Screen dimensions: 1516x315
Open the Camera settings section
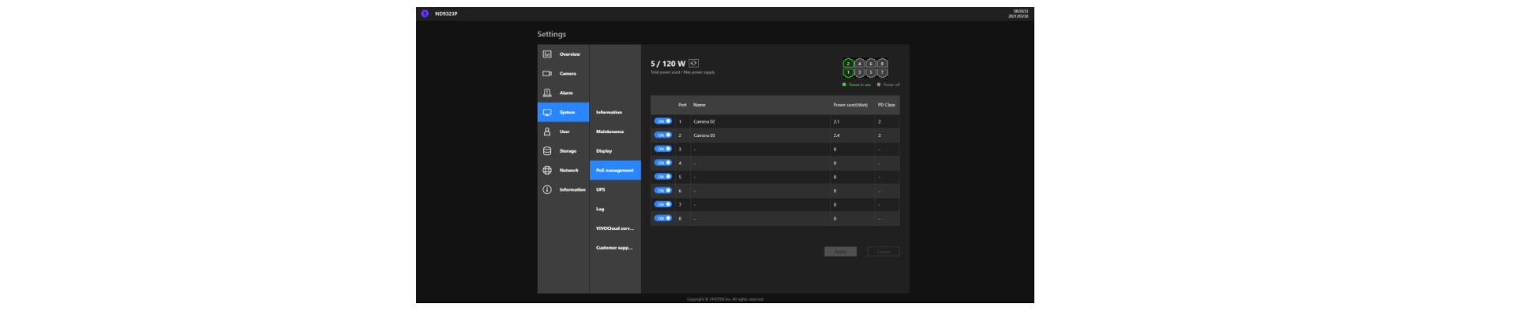[563, 73]
